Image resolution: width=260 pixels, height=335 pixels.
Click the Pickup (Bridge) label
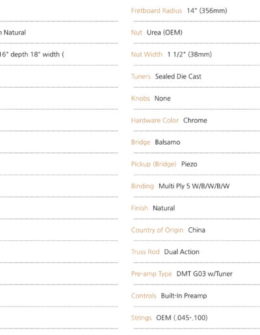click(154, 164)
